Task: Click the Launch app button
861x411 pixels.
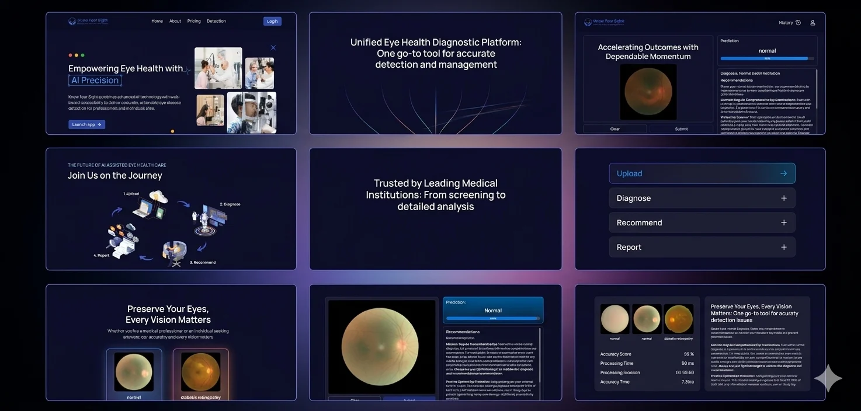Action: (87, 124)
